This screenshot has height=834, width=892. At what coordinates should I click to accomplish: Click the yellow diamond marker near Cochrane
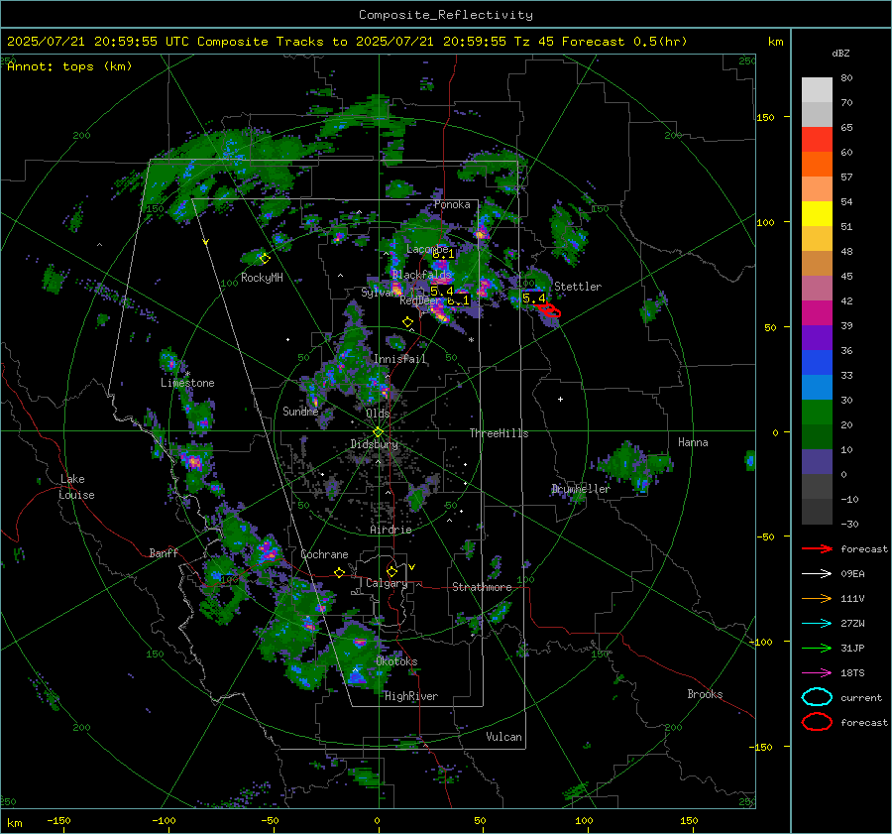click(340, 573)
